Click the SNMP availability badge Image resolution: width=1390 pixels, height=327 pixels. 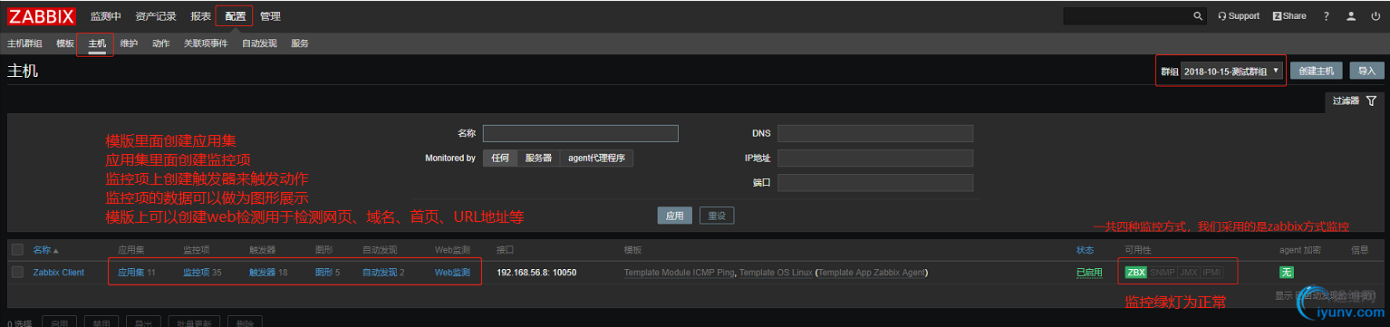[x=1162, y=272]
